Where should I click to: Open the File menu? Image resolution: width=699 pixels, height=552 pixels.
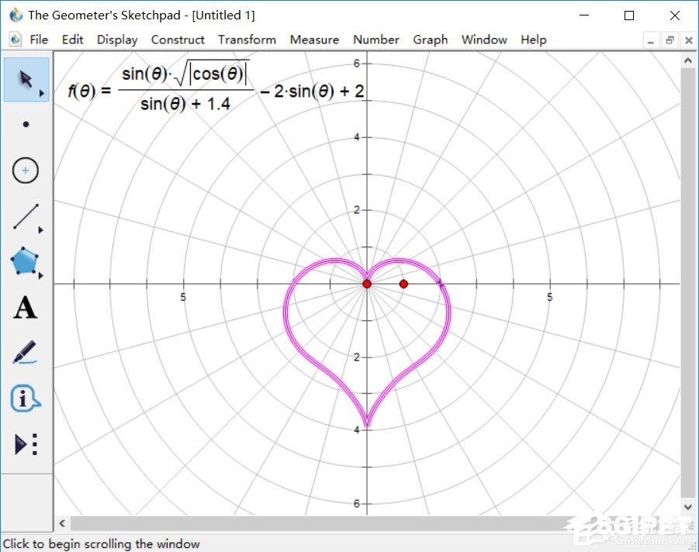pyautogui.click(x=39, y=40)
